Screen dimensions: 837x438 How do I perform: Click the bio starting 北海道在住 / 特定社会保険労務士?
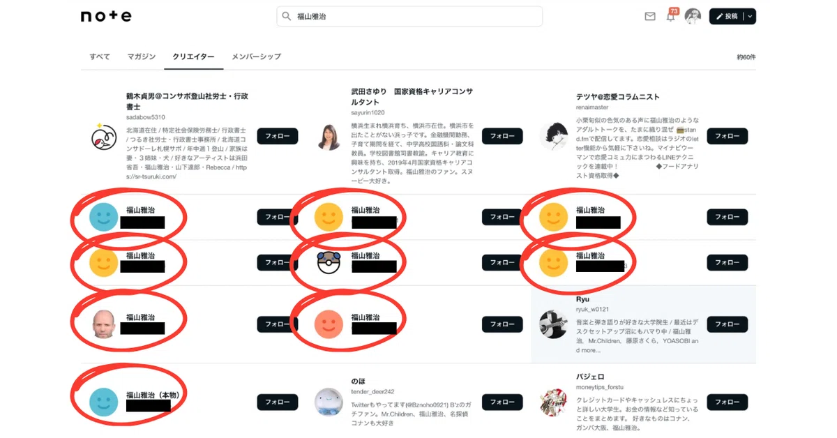[187, 153]
